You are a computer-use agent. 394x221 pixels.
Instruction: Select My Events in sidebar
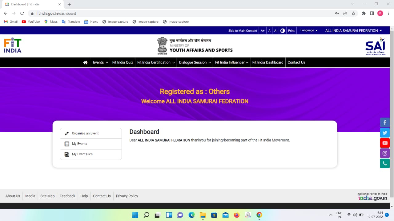(x=91, y=144)
